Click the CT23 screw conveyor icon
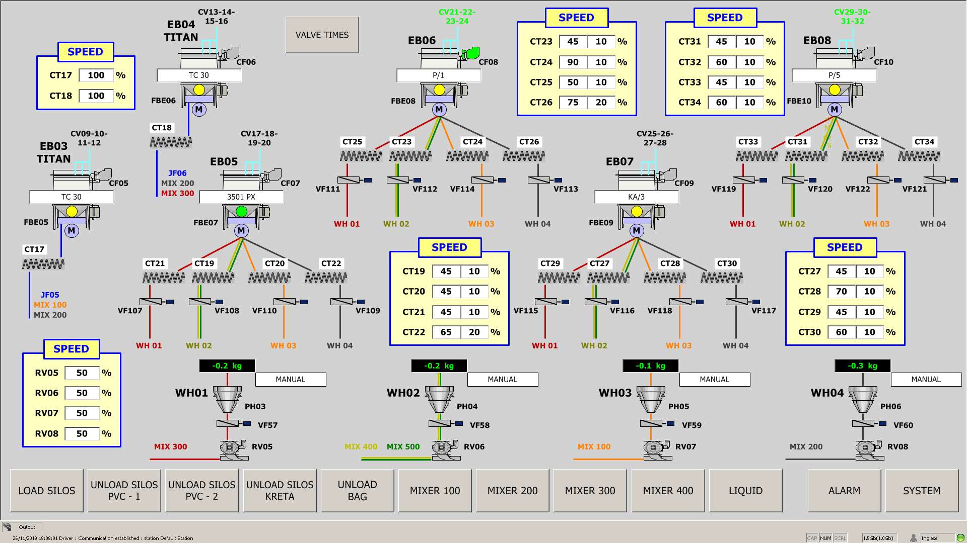Screen dimensions: 967x543 (410, 156)
